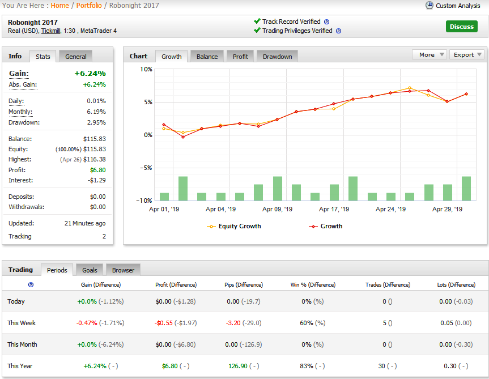Click the Abs. Gain label
The height and width of the screenshot is (379, 489).
23,84
